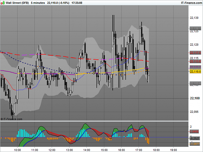Click the latest candle at chart's right edge
203x152 pixels.
(x=149, y=74)
